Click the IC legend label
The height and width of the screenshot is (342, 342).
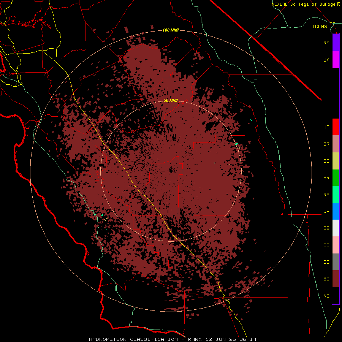click(x=326, y=245)
